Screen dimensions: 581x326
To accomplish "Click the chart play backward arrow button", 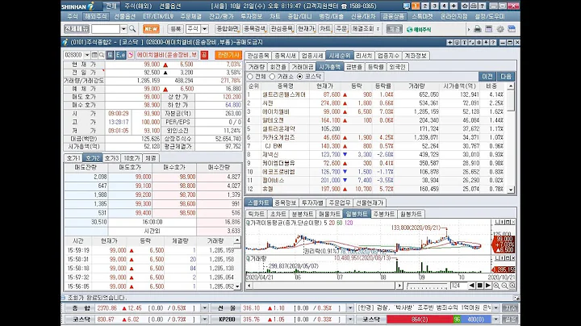I will pyautogui.click(x=472, y=286).
